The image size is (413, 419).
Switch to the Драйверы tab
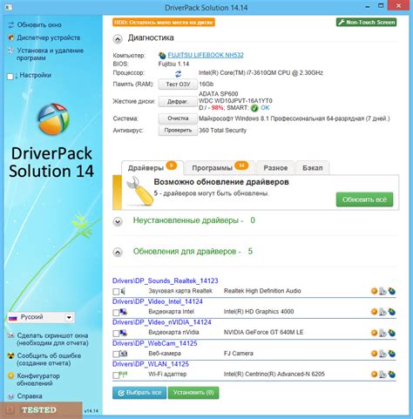(152, 168)
